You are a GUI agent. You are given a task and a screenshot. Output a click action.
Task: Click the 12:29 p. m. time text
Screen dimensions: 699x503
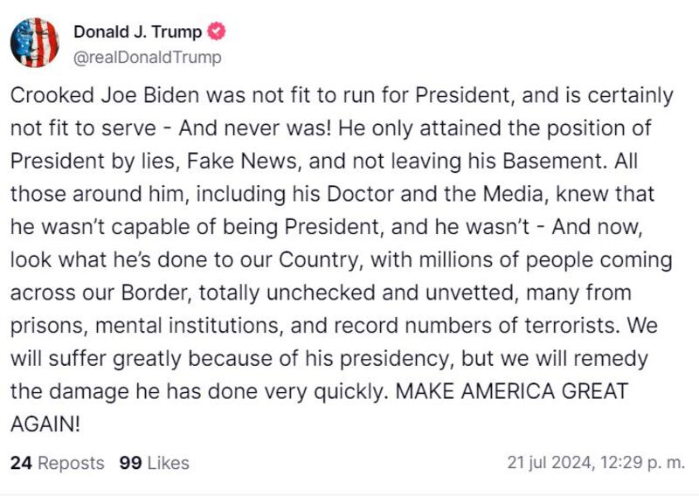(642, 463)
